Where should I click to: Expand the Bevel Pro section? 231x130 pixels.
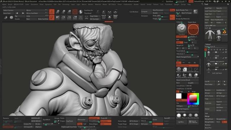(x=208, y=128)
